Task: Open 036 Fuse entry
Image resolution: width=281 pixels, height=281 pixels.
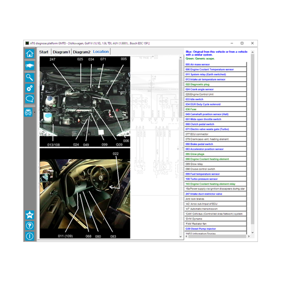Action: (x=215, y=109)
